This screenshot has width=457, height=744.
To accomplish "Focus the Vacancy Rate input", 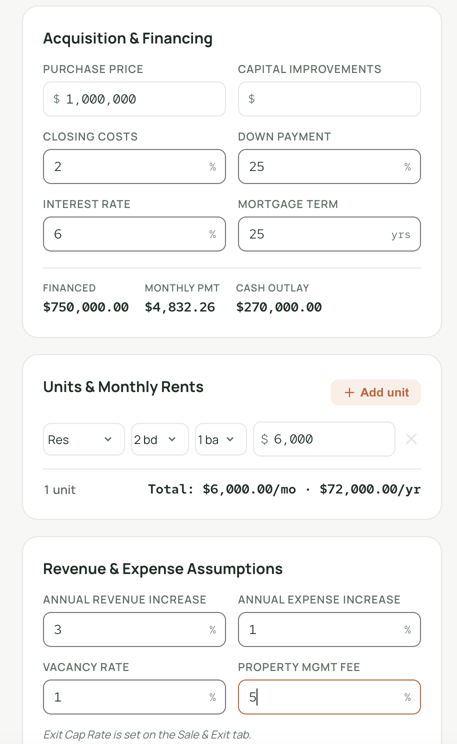I will click(x=134, y=697).
